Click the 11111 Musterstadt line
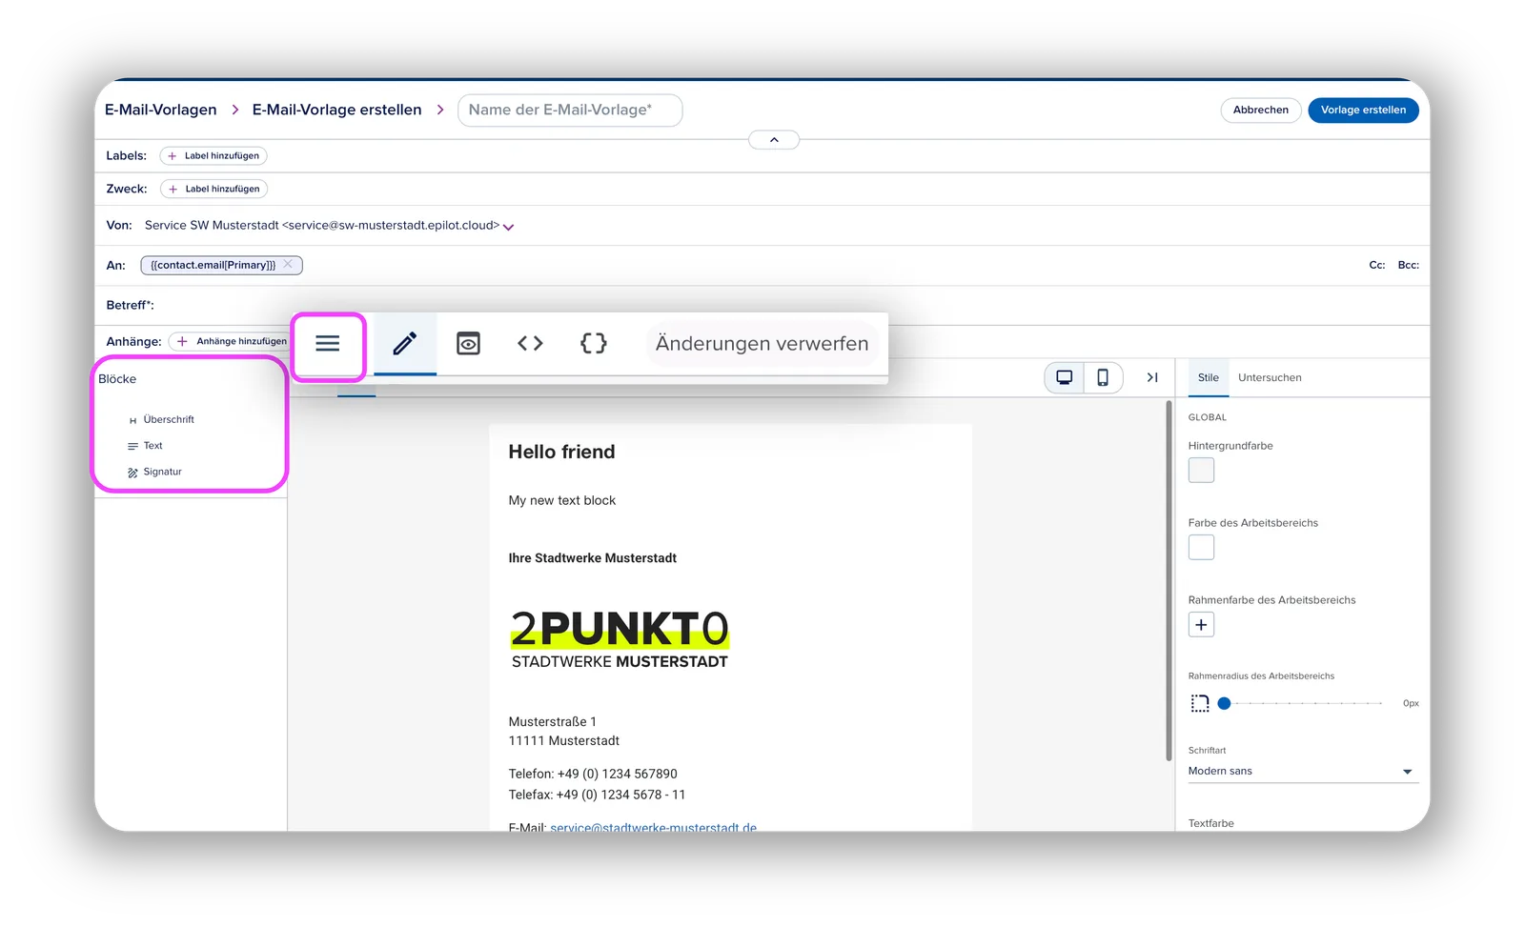The height and width of the screenshot is (927, 1525). (x=564, y=741)
